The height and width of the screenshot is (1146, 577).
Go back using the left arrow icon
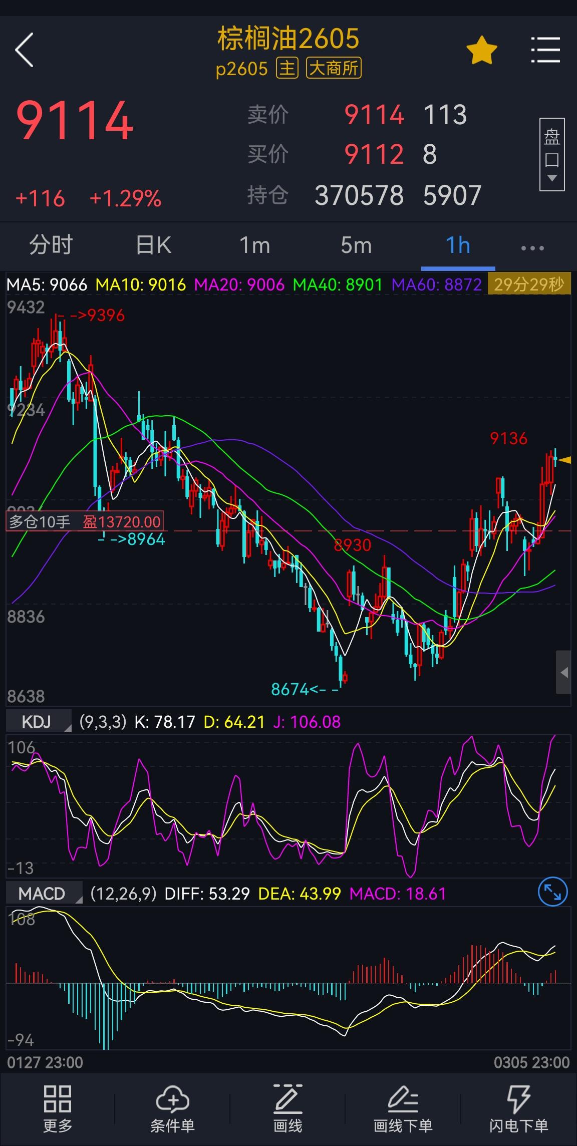[x=24, y=50]
